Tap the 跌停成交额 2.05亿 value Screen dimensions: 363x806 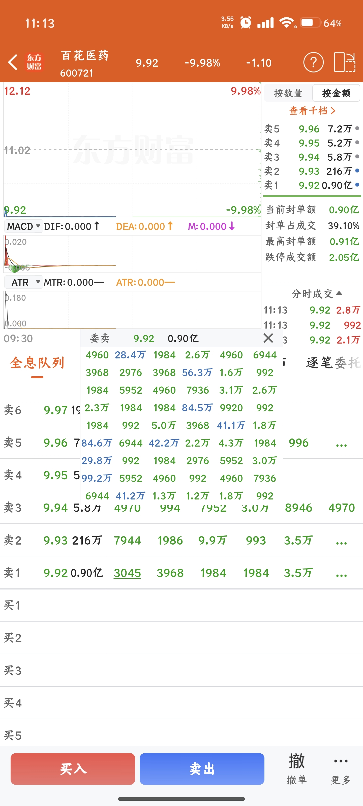click(x=344, y=257)
